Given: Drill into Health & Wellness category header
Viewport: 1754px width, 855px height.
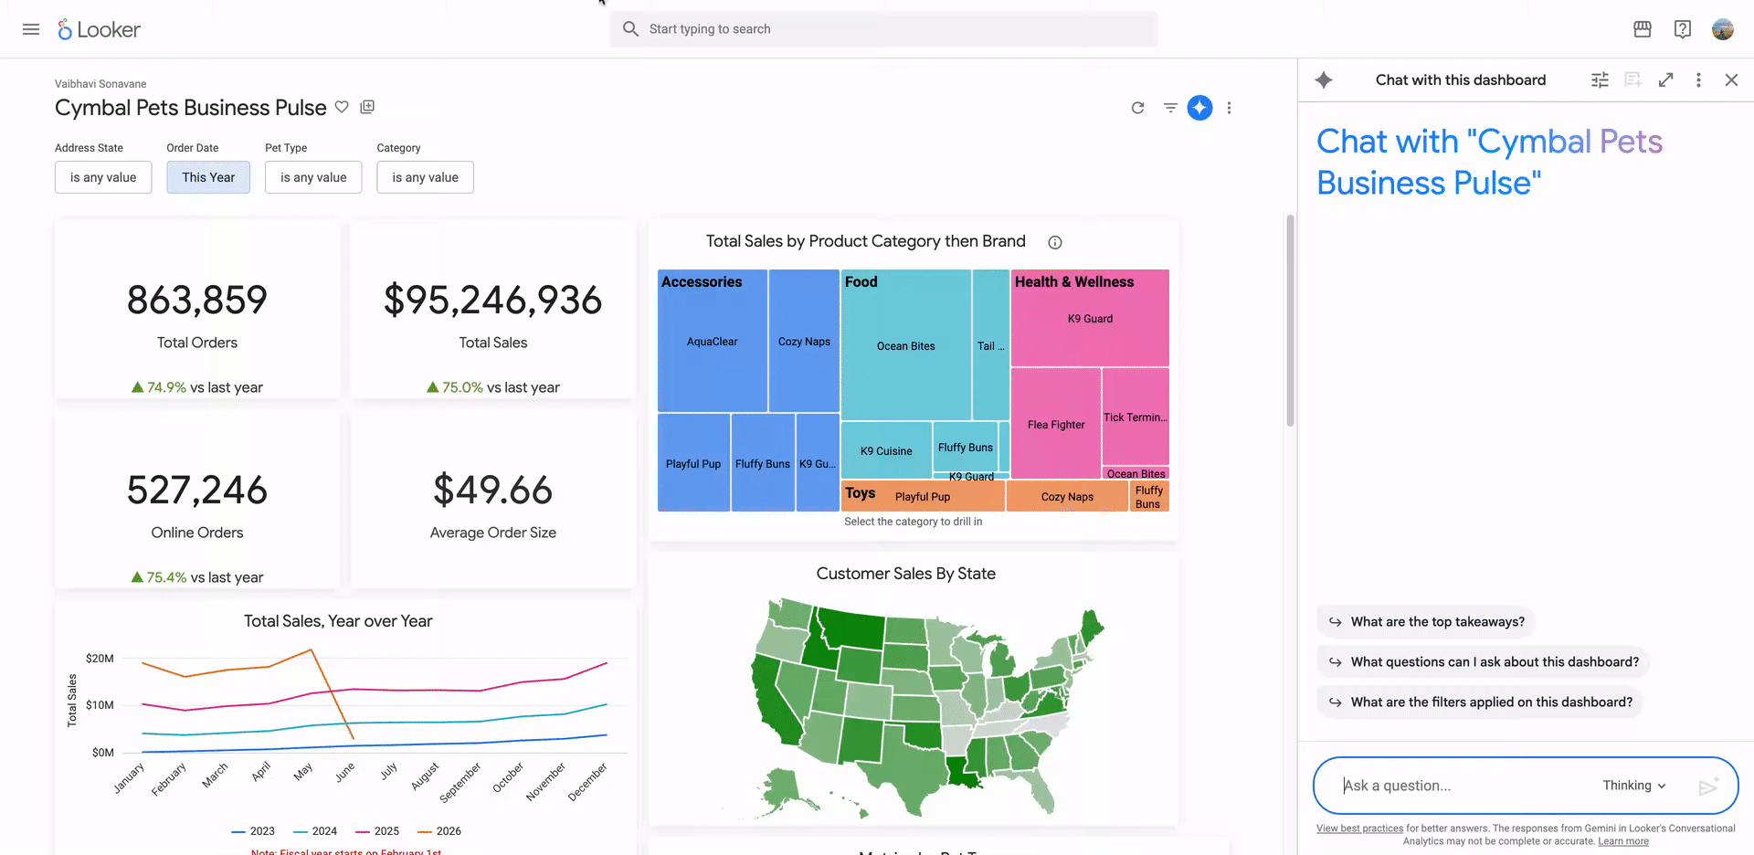Looking at the screenshot, I should 1074,282.
